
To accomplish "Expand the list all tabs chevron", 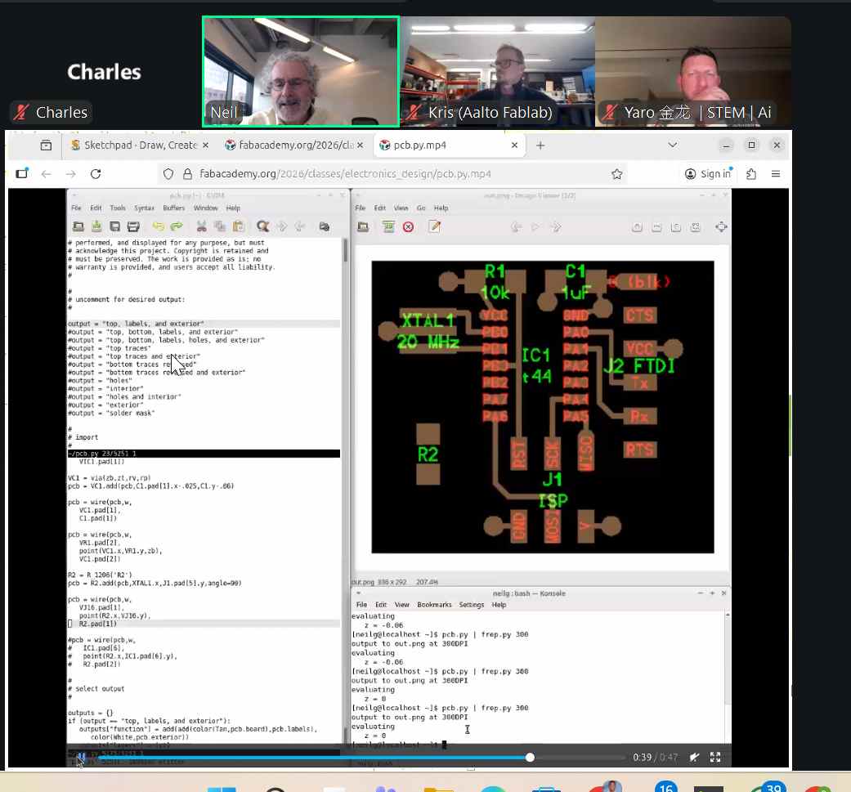I will (x=673, y=145).
